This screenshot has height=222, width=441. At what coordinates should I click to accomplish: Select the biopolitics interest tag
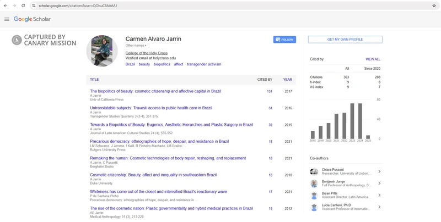point(162,64)
